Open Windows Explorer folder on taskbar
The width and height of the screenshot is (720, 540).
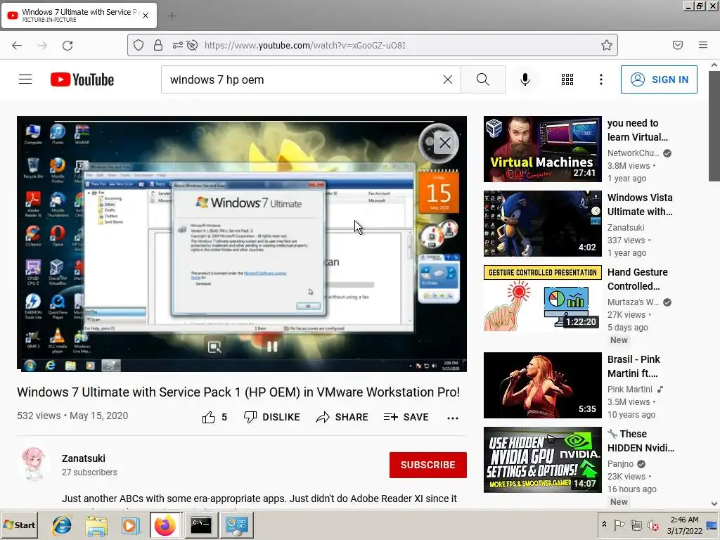click(96, 525)
